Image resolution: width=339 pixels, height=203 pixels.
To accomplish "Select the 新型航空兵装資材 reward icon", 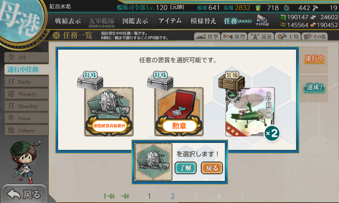I will (x=109, y=112).
